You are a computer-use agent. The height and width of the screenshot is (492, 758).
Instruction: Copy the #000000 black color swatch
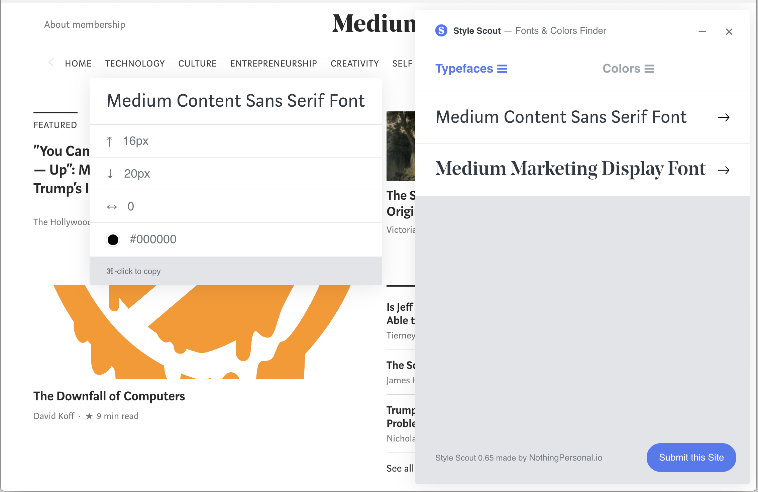(113, 239)
